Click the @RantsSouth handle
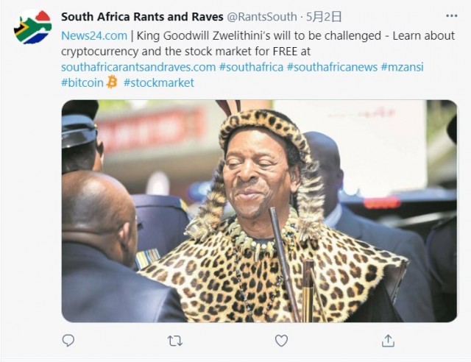This screenshot has width=471, height=362. (x=262, y=17)
